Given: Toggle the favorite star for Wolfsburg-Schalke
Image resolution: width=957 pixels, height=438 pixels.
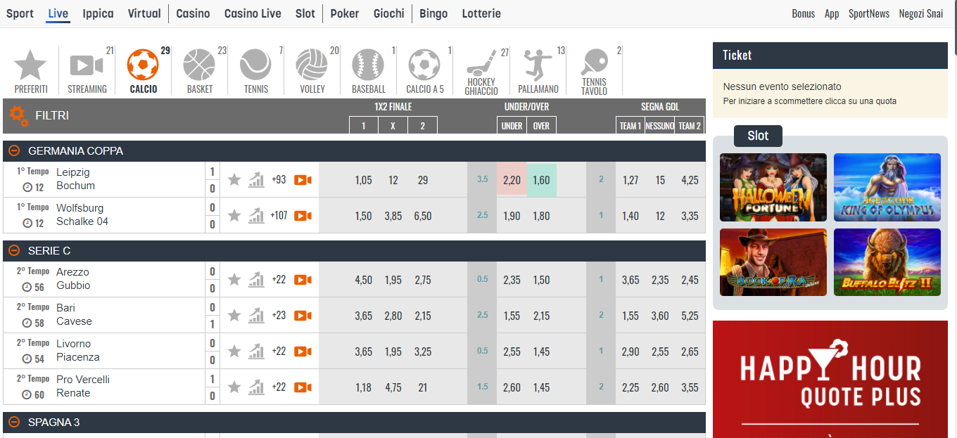Looking at the screenshot, I should coord(234,215).
